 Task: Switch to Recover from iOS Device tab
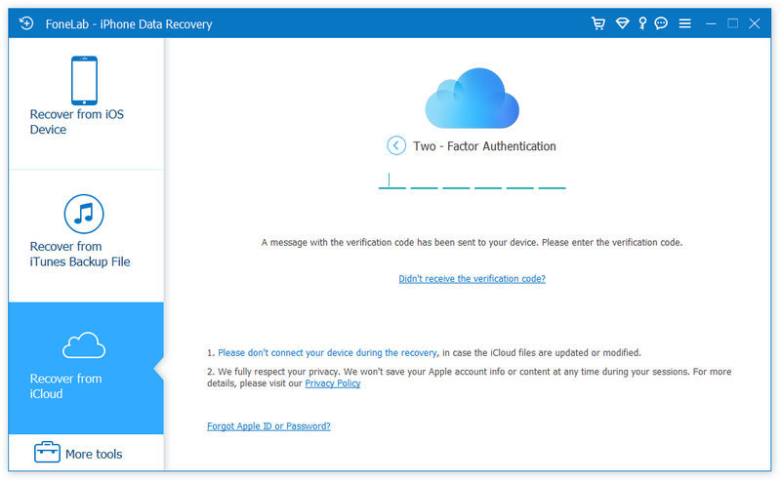point(86,103)
